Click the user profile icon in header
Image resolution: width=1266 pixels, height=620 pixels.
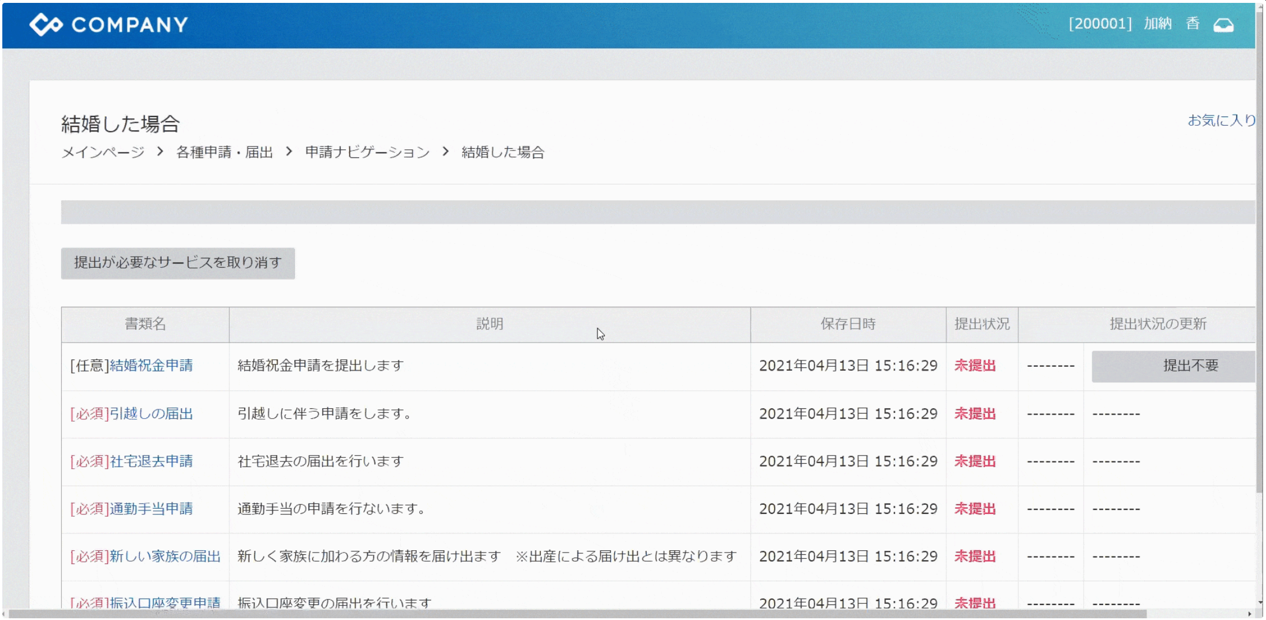pos(1223,25)
